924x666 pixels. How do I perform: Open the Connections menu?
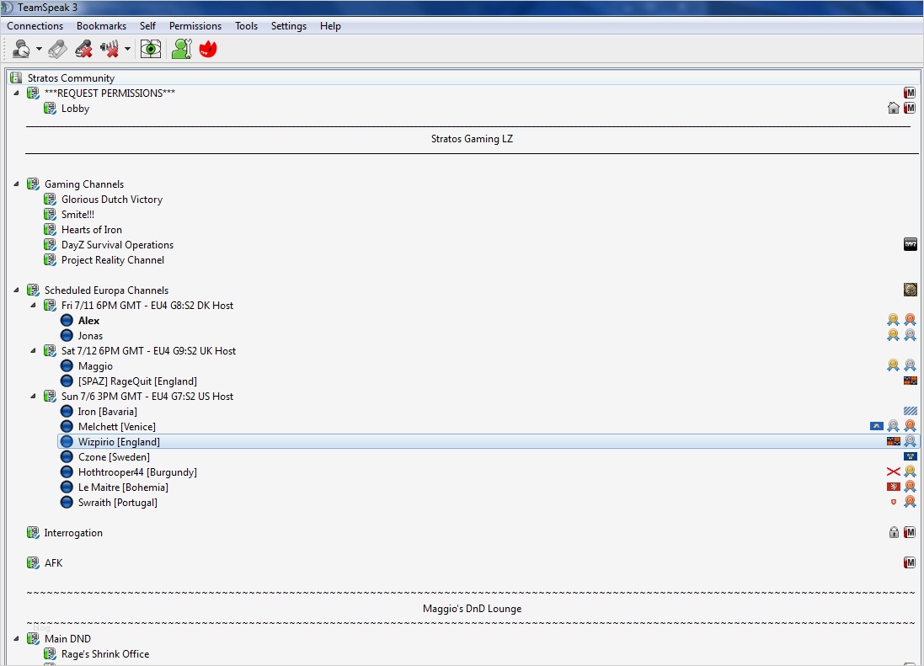35,26
